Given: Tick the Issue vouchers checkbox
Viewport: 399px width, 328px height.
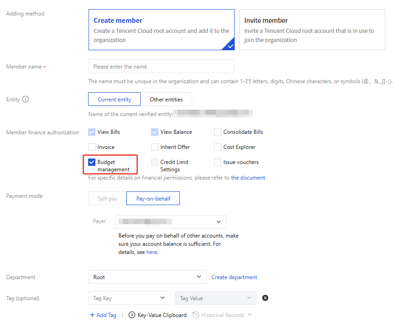Looking at the screenshot, I should 218,162.
